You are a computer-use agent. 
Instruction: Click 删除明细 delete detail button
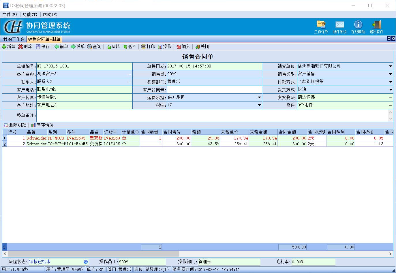[x=15, y=125]
